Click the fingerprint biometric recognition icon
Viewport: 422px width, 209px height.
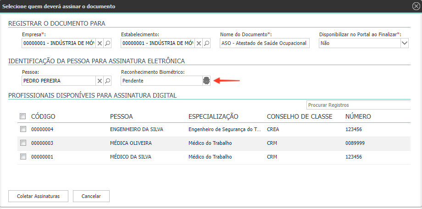[206, 81]
